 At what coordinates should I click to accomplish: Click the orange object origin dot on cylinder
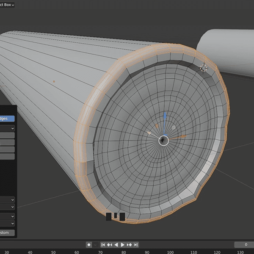click(x=54, y=81)
